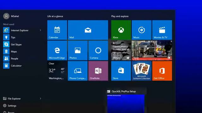Image resolution: width=202 pixels, height=113 pixels.
Task: Open Phone Companion tile
Action: [x=78, y=71]
